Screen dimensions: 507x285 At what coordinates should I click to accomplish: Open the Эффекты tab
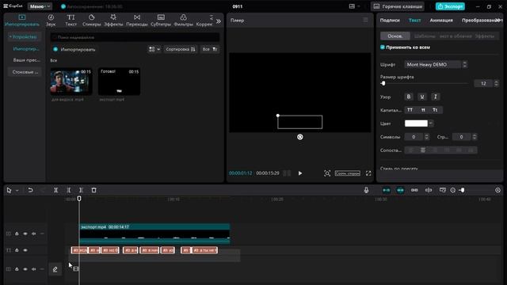point(113,21)
